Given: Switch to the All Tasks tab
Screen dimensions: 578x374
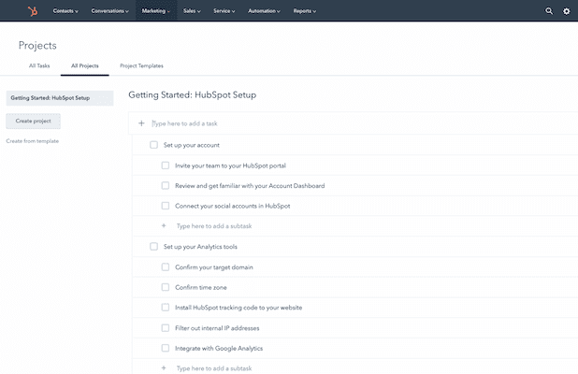Looking at the screenshot, I should [39, 65].
